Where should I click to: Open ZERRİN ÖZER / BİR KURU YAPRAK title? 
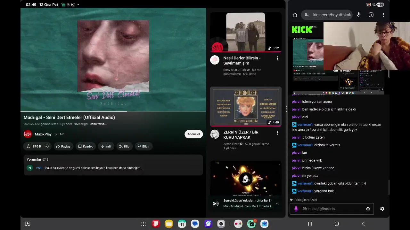click(x=241, y=135)
